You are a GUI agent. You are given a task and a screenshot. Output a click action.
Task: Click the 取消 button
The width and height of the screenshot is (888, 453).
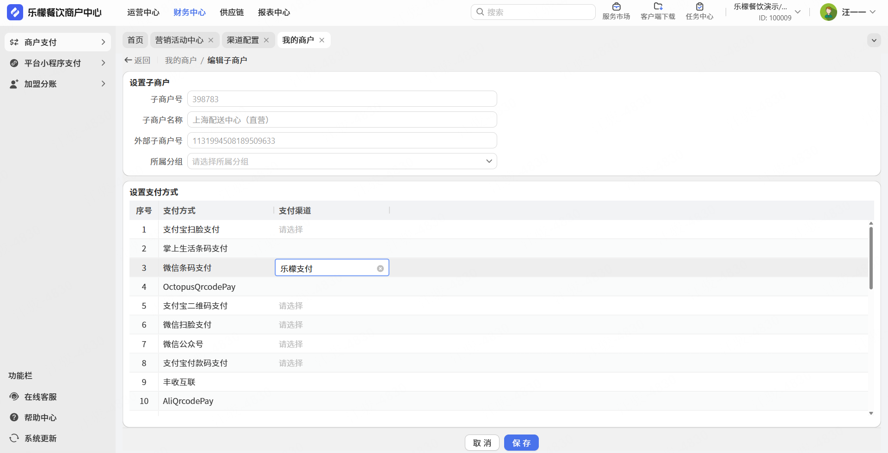482,443
